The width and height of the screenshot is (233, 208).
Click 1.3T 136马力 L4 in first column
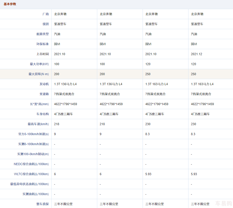coord(65,84)
